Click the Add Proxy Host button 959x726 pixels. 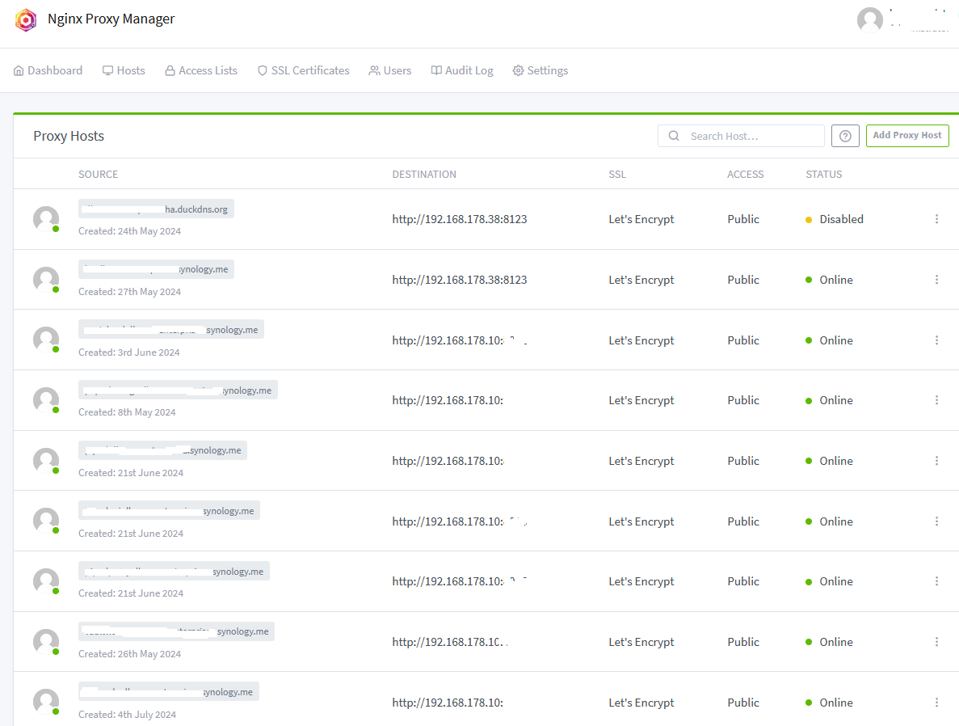pyautogui.click(x=906, y=136)
